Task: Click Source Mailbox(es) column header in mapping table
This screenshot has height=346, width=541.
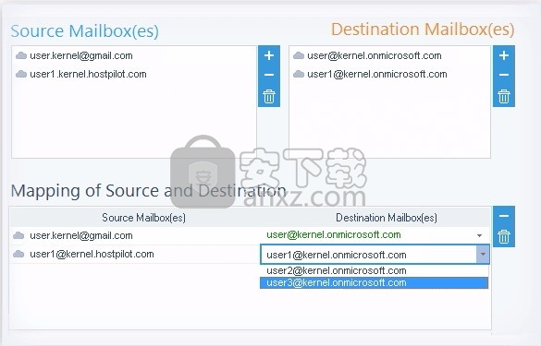Action: (143, 218)
